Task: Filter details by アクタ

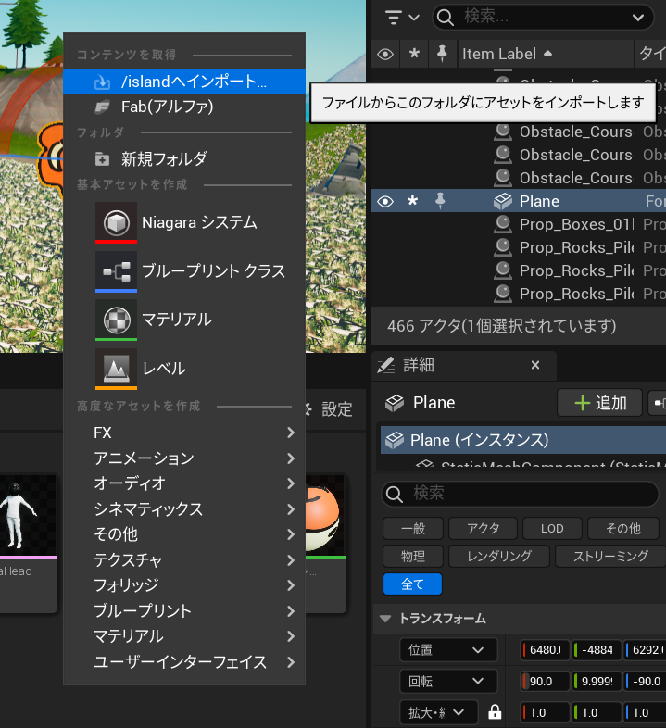Action: (483, 528)
